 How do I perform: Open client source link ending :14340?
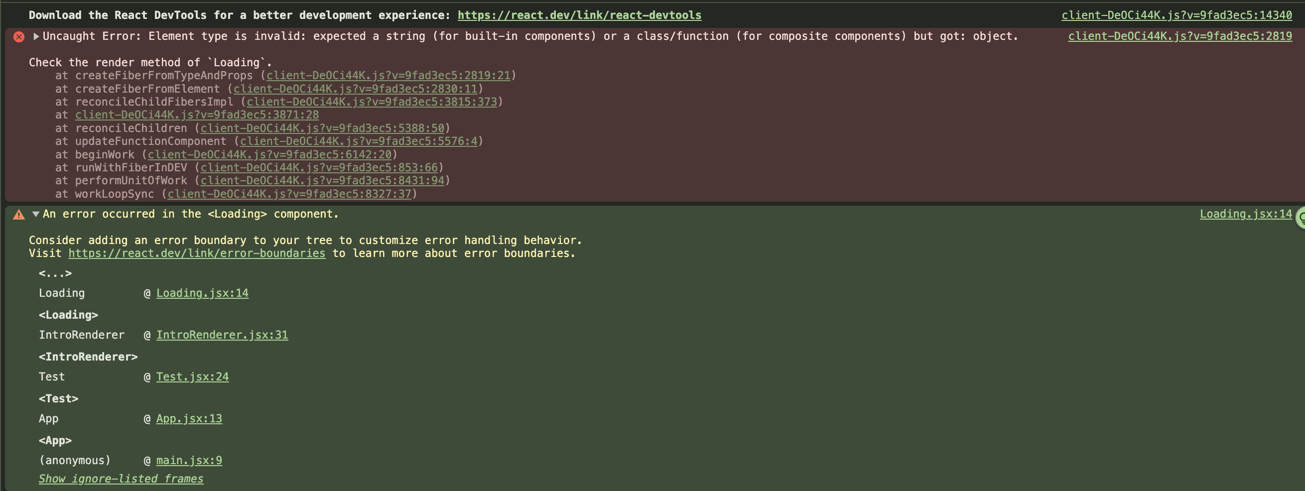pos(1176,15)
